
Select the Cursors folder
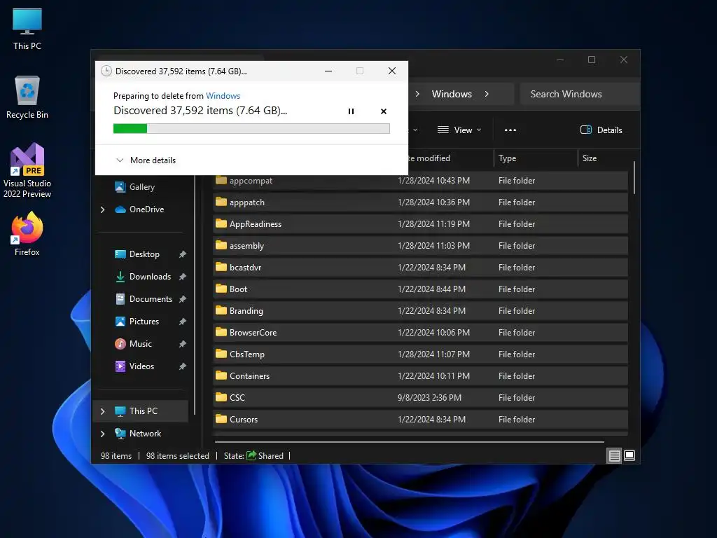pyautogui.click(x=420, y=420)
